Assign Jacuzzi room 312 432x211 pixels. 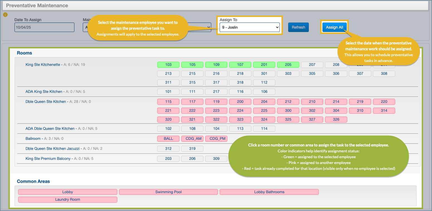168,149
